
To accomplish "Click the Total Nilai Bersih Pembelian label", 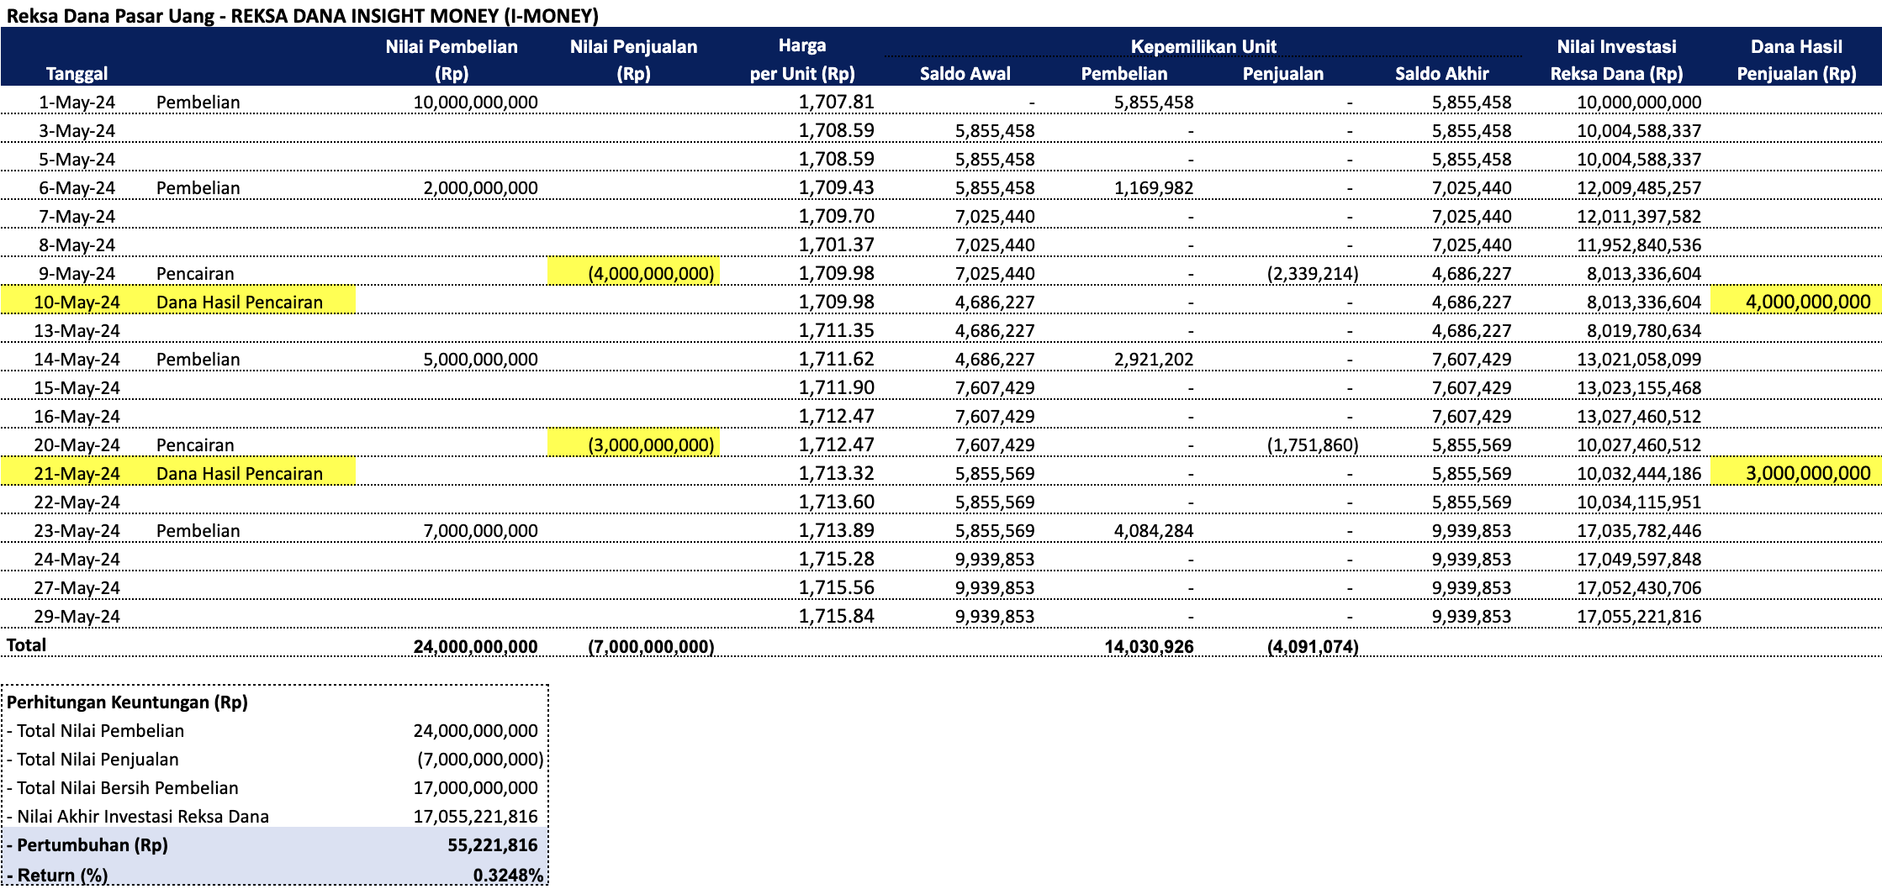I will [123, 788].
